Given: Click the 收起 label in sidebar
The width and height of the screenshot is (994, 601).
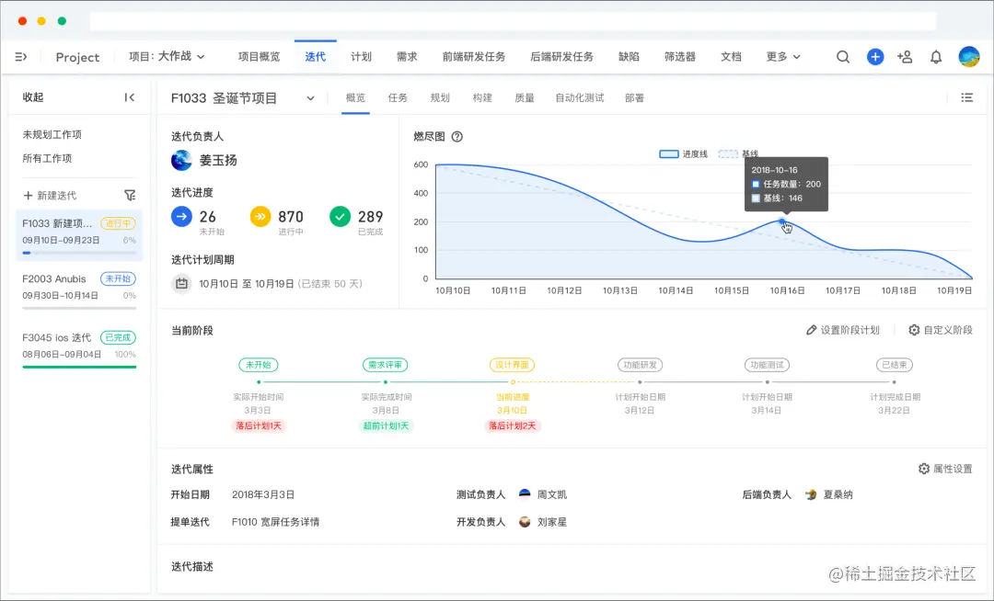Looking at the screenshot, I should (x=33, y=97).
